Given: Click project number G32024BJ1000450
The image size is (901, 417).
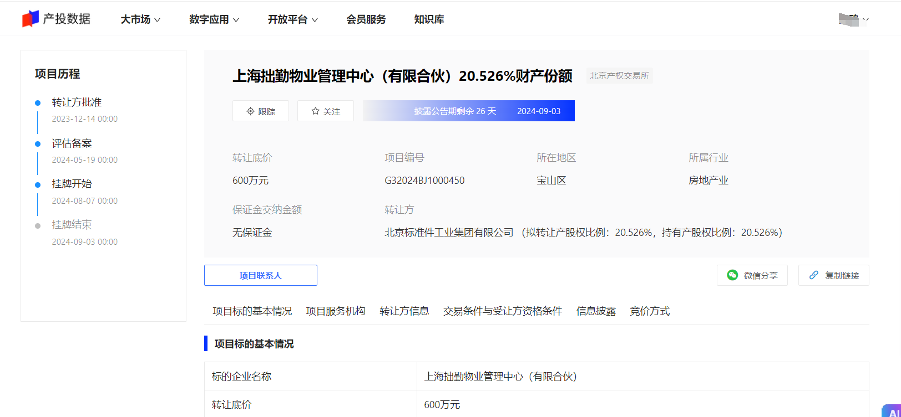Looking at the screenshot, I should [424, 181].
